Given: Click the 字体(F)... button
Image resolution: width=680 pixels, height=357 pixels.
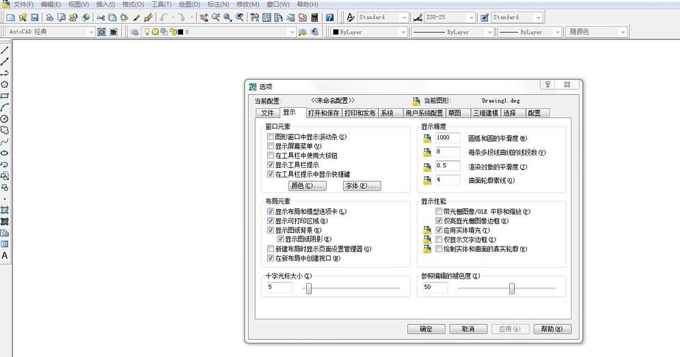Looking at the screenshot, I should (362, 186).
